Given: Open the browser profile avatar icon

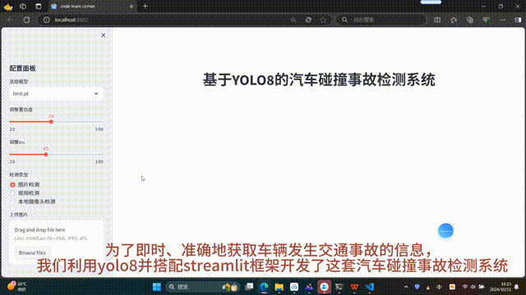Looking at the screenshot, I should point(8,7).
